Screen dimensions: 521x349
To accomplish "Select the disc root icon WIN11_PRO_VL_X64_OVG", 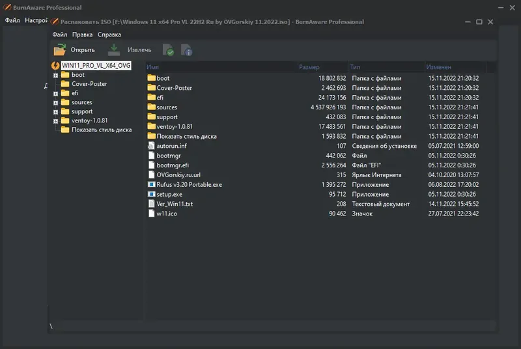I will coord(55,65).
